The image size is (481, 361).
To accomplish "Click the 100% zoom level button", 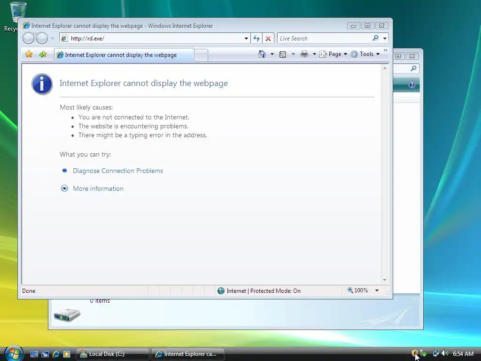I will (357, 290).
